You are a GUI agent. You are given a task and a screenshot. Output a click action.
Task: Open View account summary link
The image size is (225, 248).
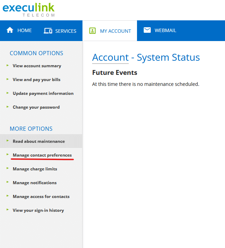click(x=37, y=66)
